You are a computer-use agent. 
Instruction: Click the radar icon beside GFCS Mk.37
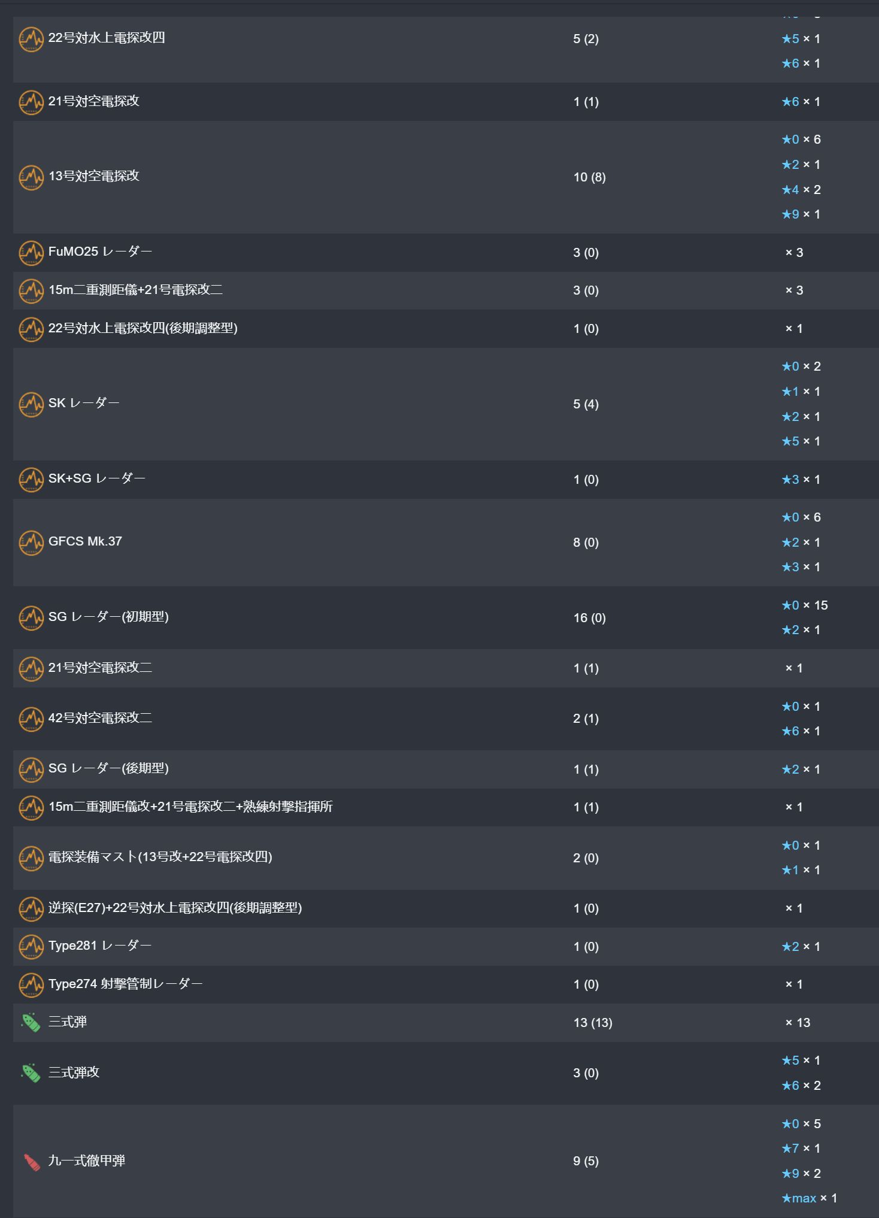[x=31, y=543]
